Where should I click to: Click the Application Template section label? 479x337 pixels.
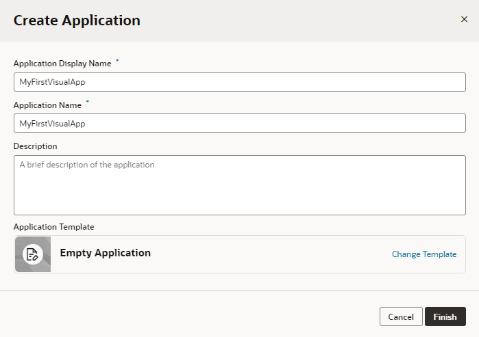(54, 227)
